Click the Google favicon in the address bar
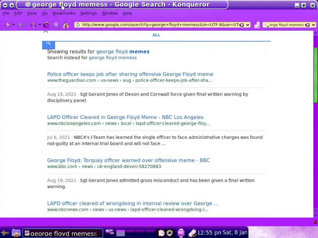 78,25
